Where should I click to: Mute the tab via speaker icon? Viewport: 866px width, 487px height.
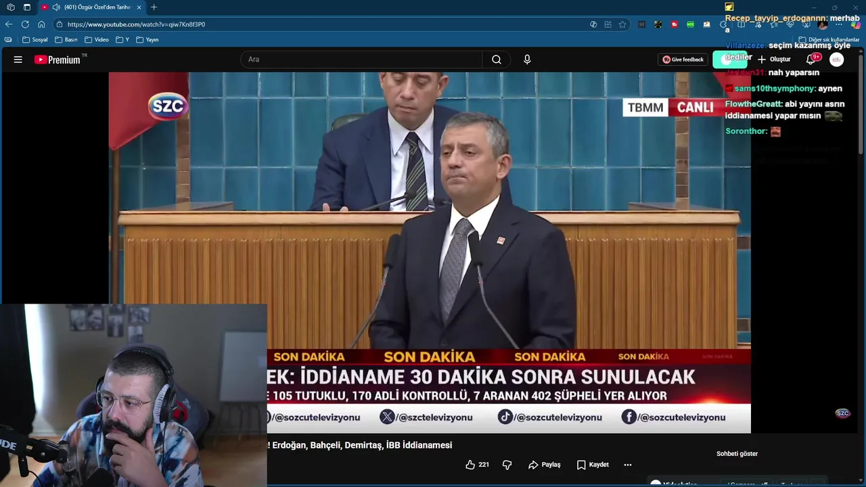[56, 7]
